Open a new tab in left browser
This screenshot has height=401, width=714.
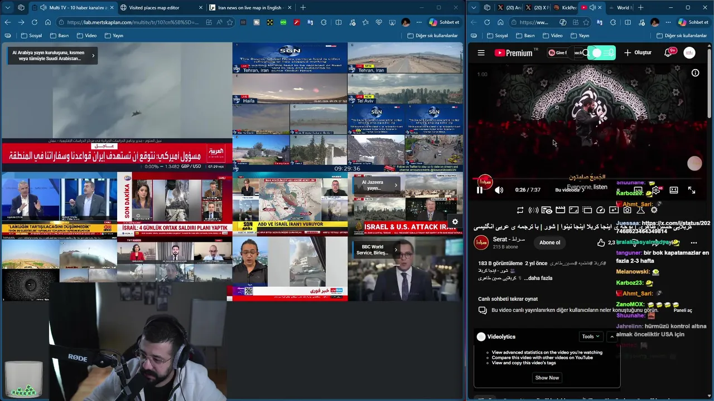[303, 8]
